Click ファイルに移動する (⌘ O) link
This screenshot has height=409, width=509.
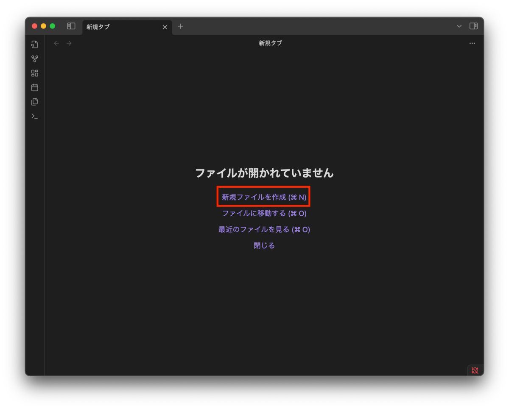[x=264, y=213]
